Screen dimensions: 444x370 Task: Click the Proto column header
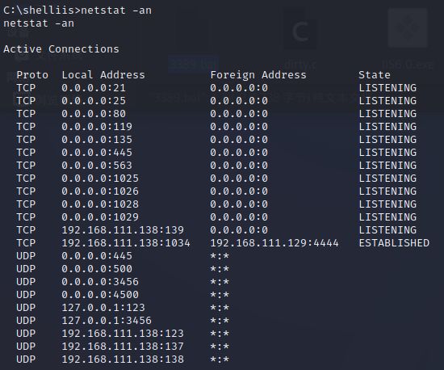(x=32, y=75)
